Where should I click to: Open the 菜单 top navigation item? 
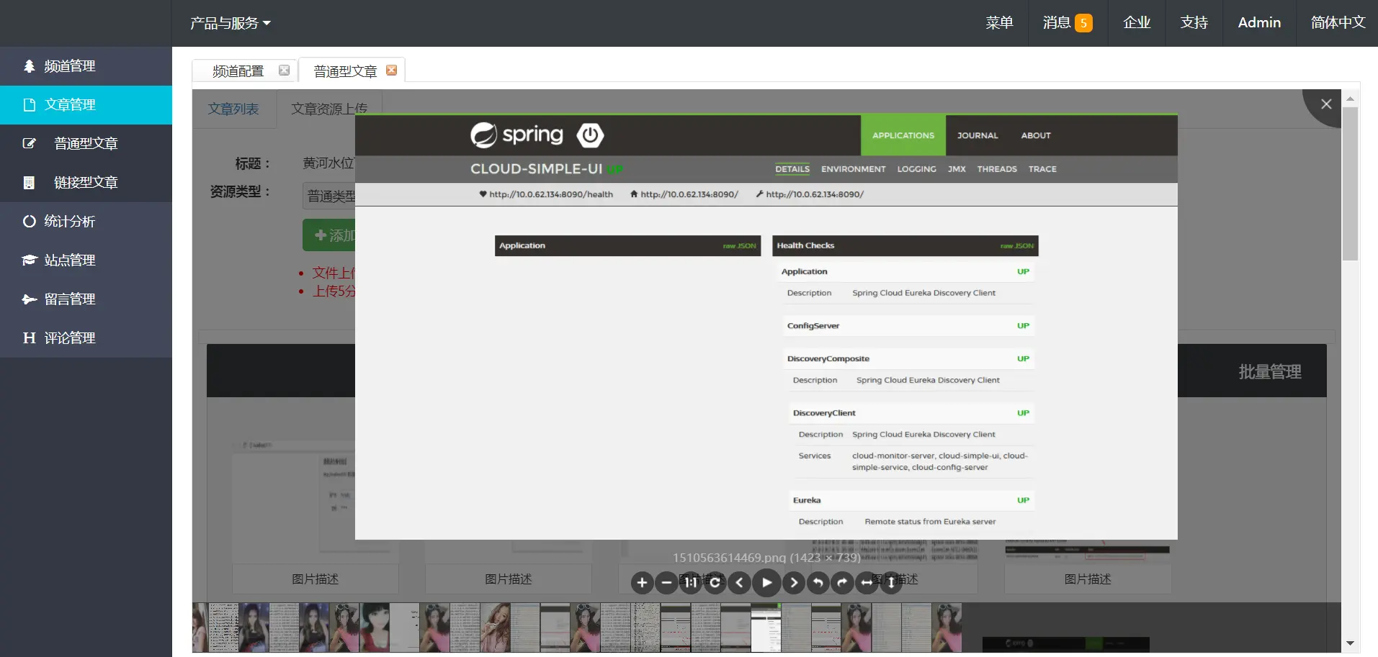click(999, 23)
